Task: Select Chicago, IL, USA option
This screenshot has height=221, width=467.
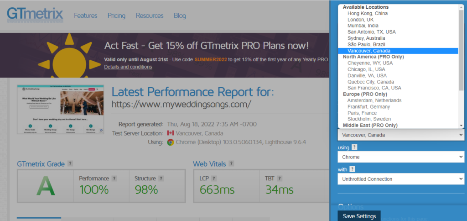Action: pyautogui.click(x=398, y=69)
